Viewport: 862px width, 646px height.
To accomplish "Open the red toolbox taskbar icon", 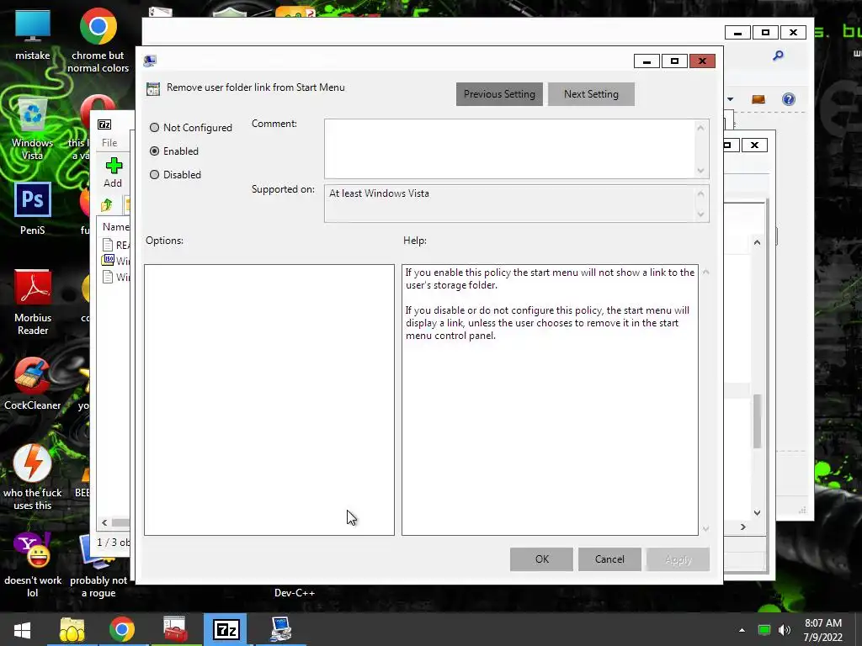I will click(x=175, y=630).
